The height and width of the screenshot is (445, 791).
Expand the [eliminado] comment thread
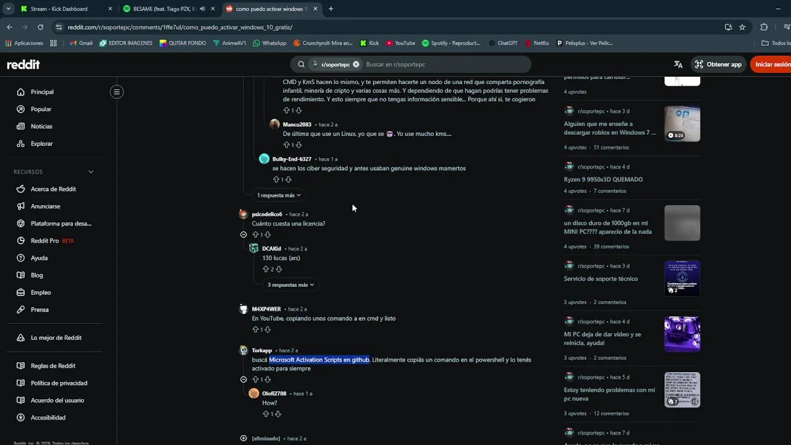(x=243, y=438)
